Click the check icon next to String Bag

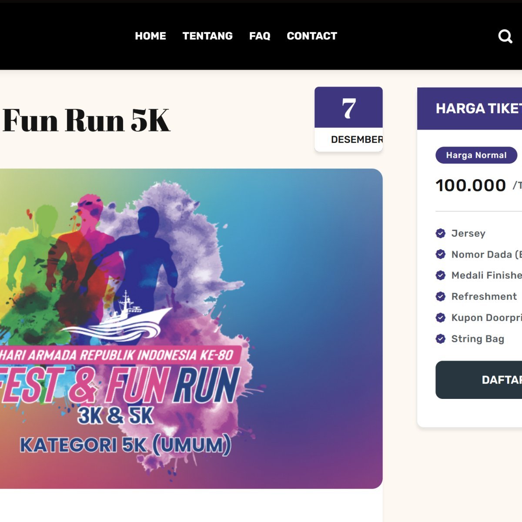tap(440, 339)
